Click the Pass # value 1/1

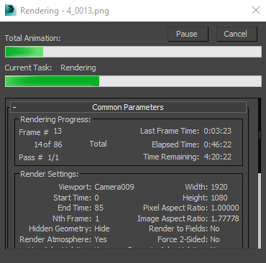pyautogui.click(x=53, y=157)
